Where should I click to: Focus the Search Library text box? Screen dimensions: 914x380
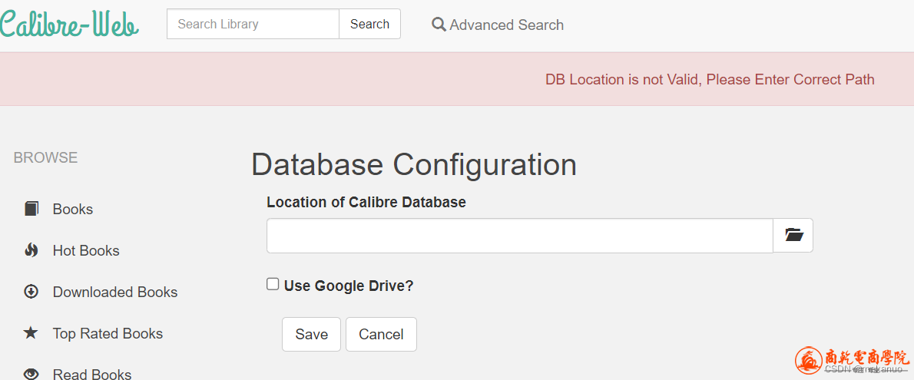pos(253,24)
